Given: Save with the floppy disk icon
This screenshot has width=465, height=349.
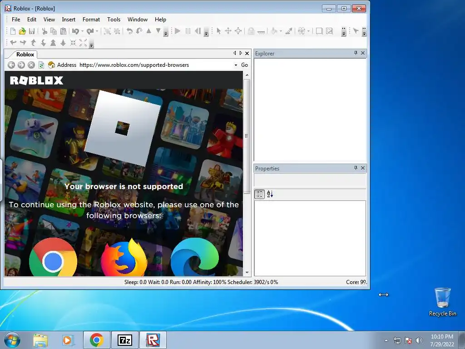Looking at the screenshot, I should point(32,31).
